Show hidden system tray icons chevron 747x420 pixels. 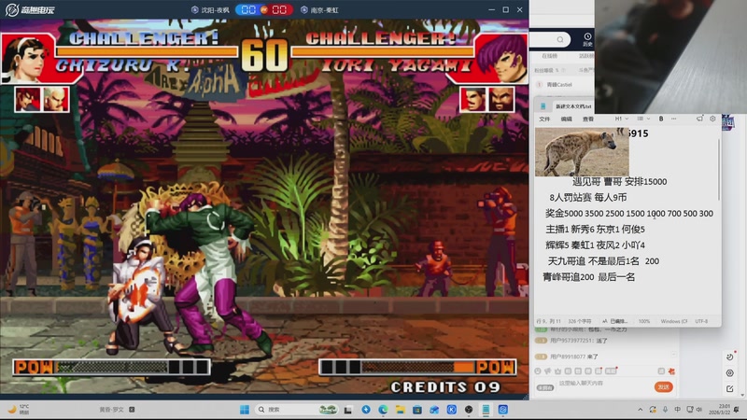641,410
